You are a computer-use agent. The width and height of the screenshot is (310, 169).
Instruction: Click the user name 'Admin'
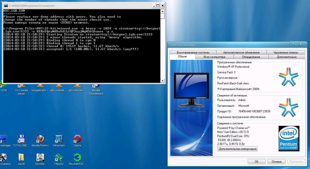242,100
